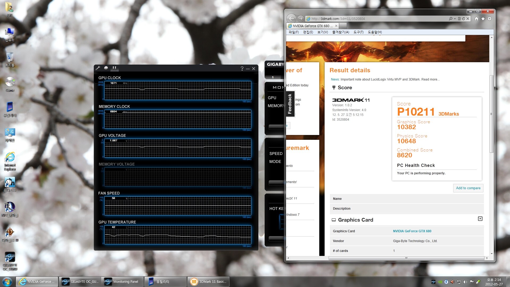Open monitoring panel wrench settings
This screenshot has width=510, height=287.
tap(98, 68)
